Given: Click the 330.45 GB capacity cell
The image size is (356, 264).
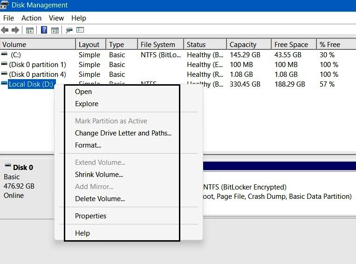Looking at the screenshot, I should 245,84.
